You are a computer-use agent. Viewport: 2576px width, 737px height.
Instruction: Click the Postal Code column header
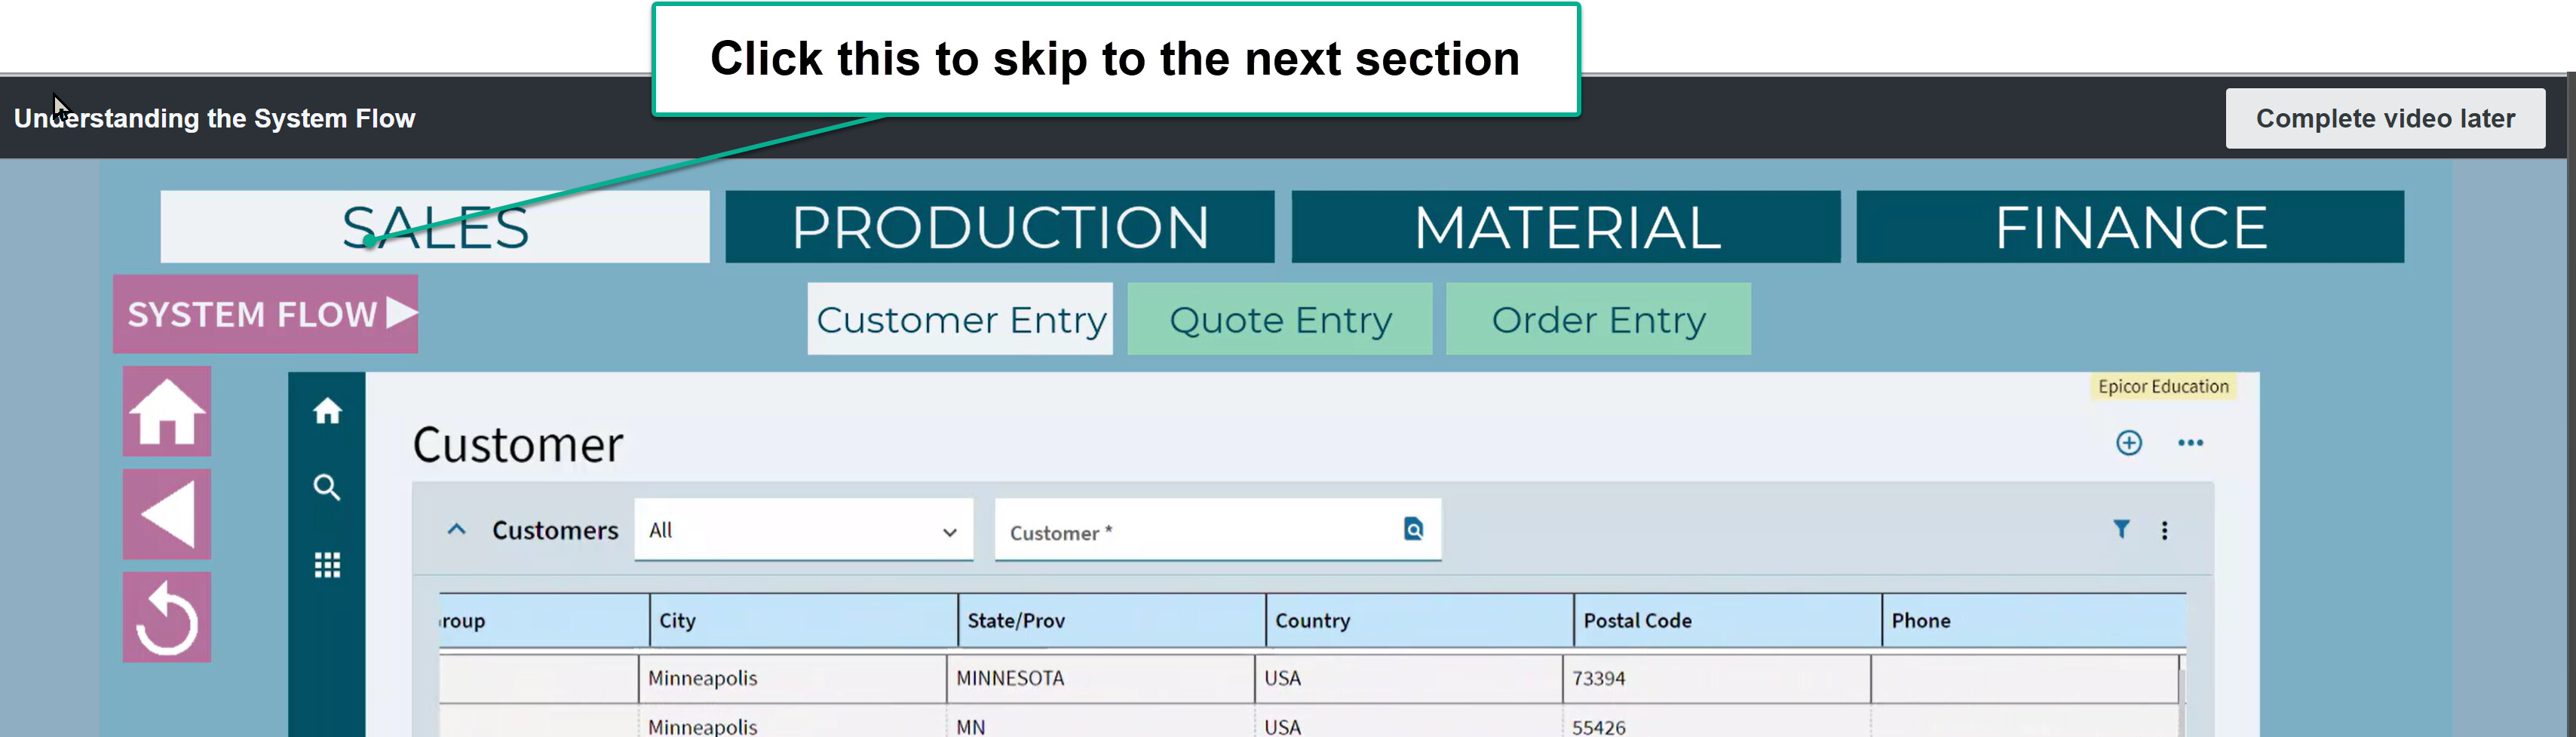(x=1727, y=620)
